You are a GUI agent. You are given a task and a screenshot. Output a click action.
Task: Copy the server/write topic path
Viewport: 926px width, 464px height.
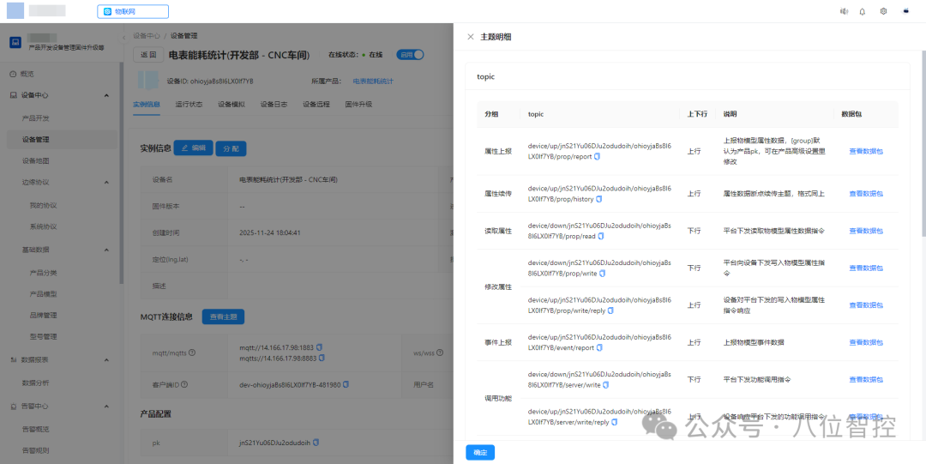pyautogui.click(x=606, y=385)
